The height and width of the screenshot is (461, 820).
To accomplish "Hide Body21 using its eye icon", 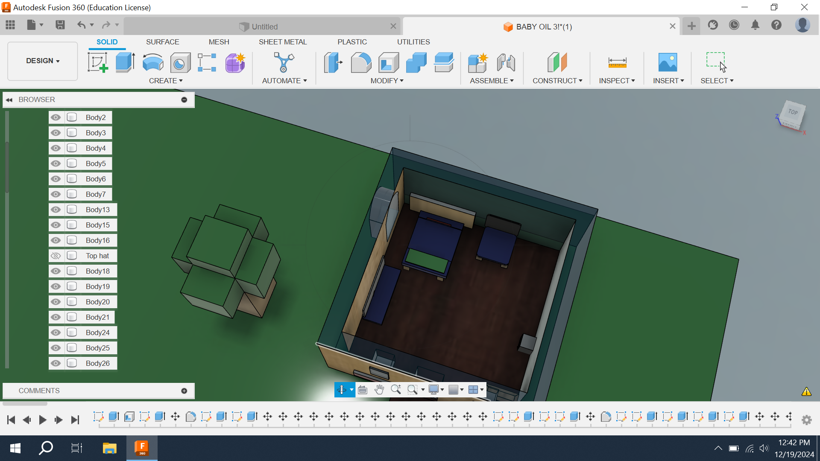I will coord(56,317).
